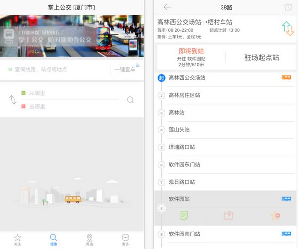Select station 高林西公交场站
298x249 pixels.
click(226, 77)
